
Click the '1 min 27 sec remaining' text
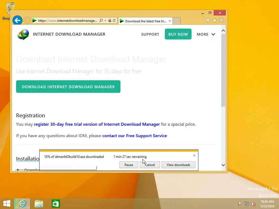[130, 157]
